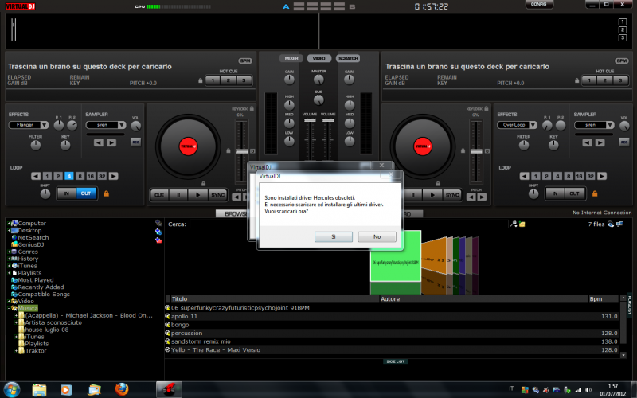Sort tracks by Titolo column

click(275, 299)
